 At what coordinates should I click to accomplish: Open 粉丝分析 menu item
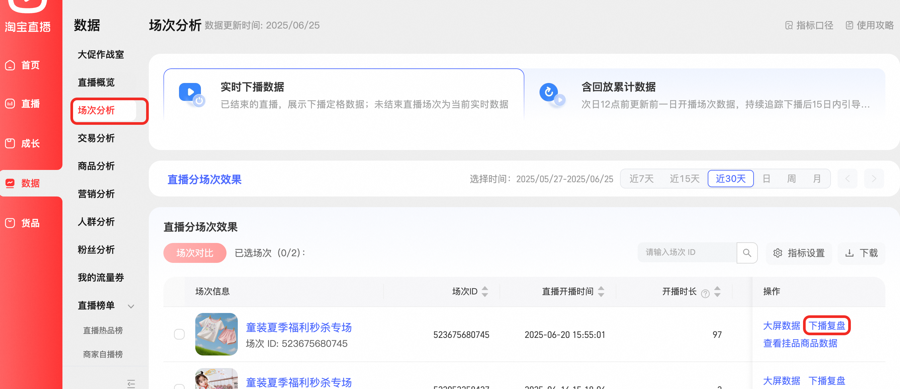click(96, 250)
